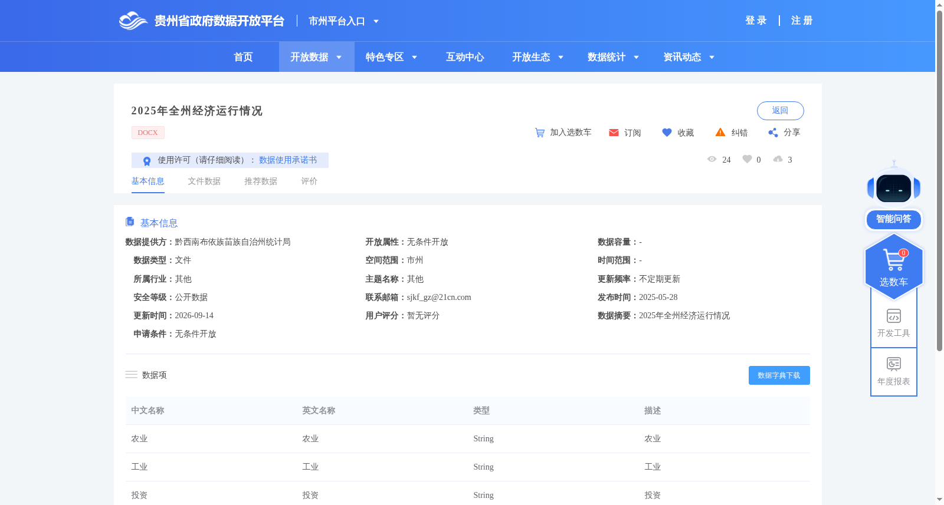Switch to the 评价 tab
The width and height of the screenshot is (944, 505).
[x=309, y=181]
